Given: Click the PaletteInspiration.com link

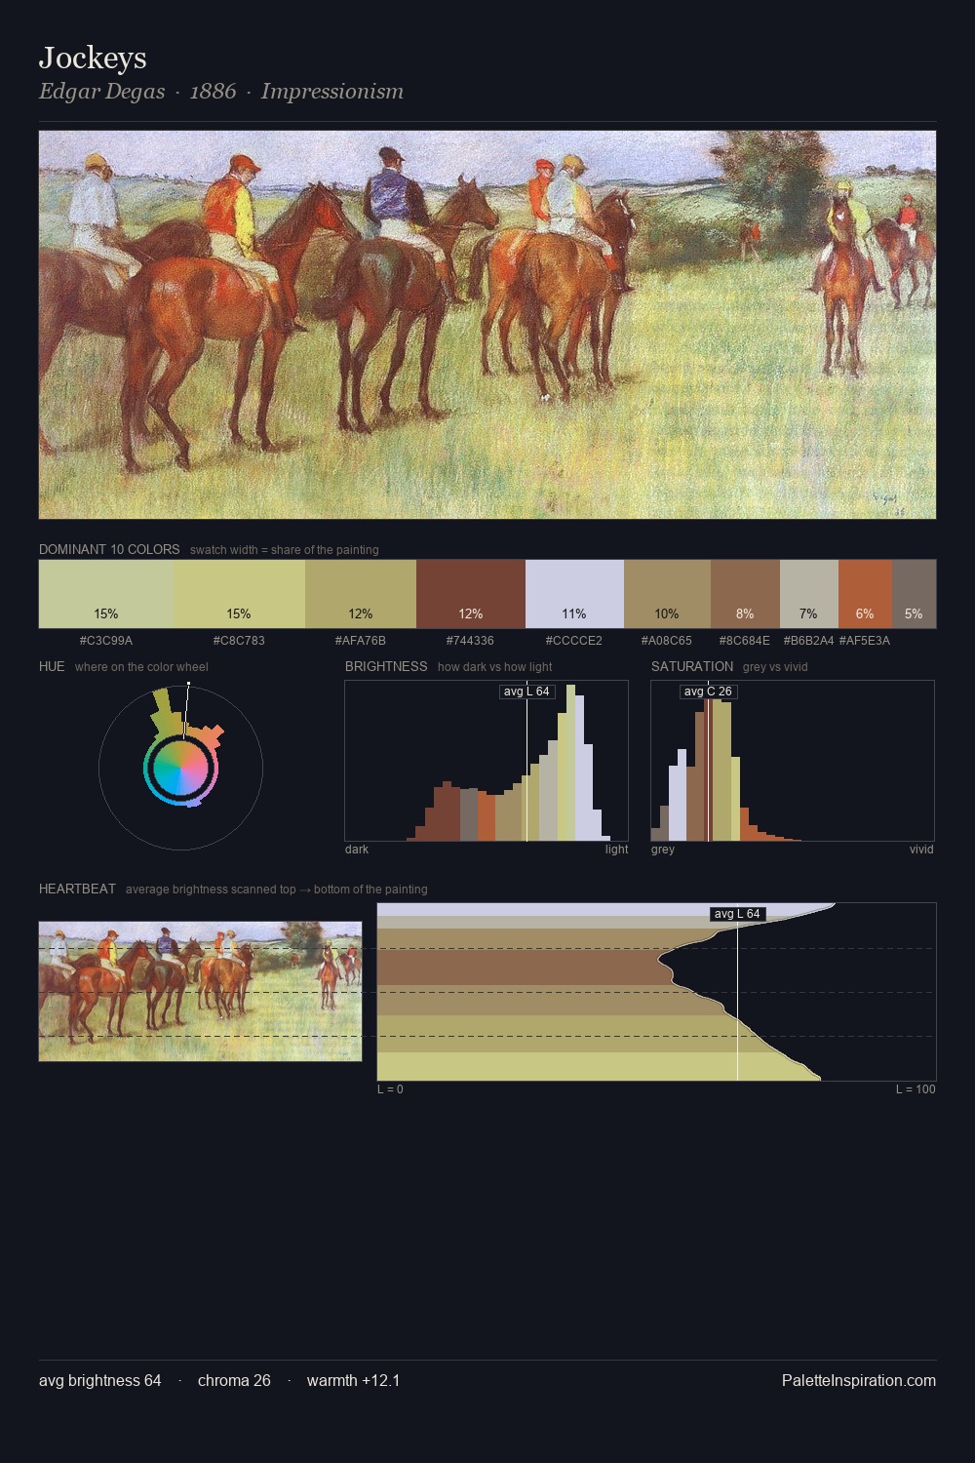Looking at the screenshot, I should (859, 1380).
